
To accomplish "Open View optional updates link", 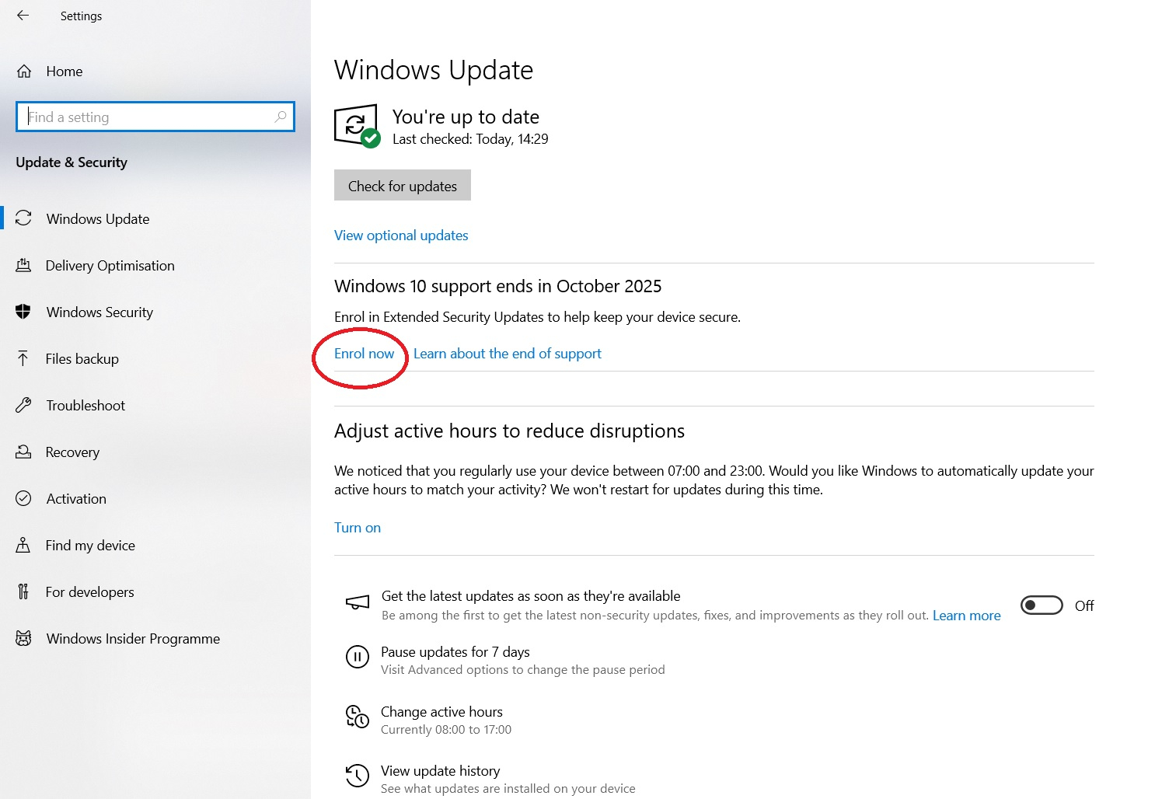I will point(401,236).
